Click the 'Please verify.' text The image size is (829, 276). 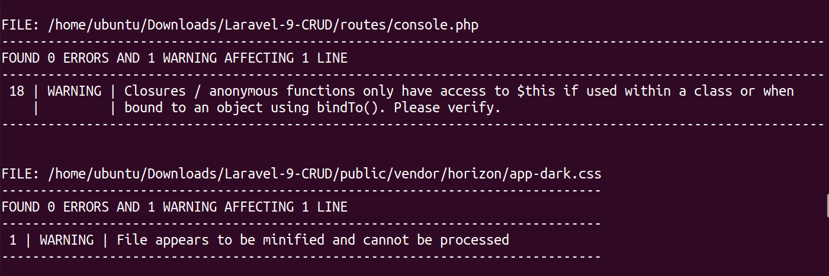click(447, 108)
